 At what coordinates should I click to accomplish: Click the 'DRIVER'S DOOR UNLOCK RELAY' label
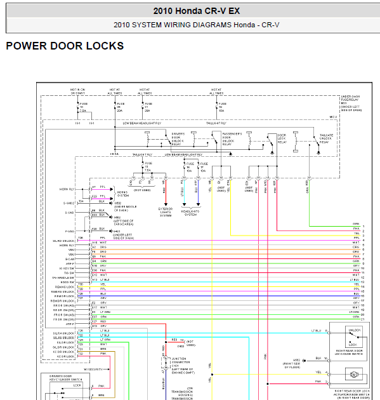coord(178,139)
